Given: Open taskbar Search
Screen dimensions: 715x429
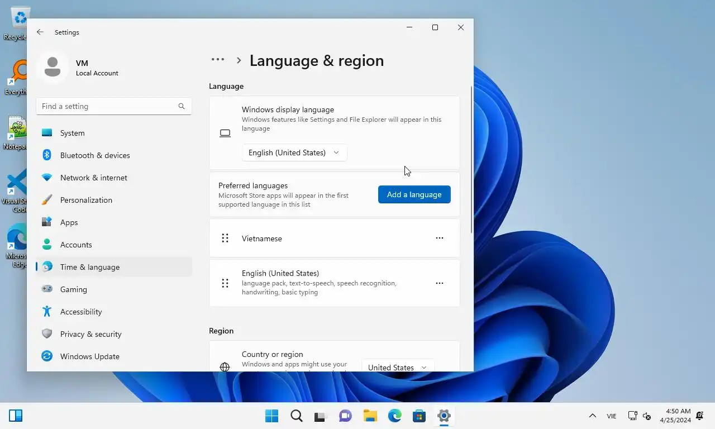Looking at the screenshot, I should [x=297, y=416].
